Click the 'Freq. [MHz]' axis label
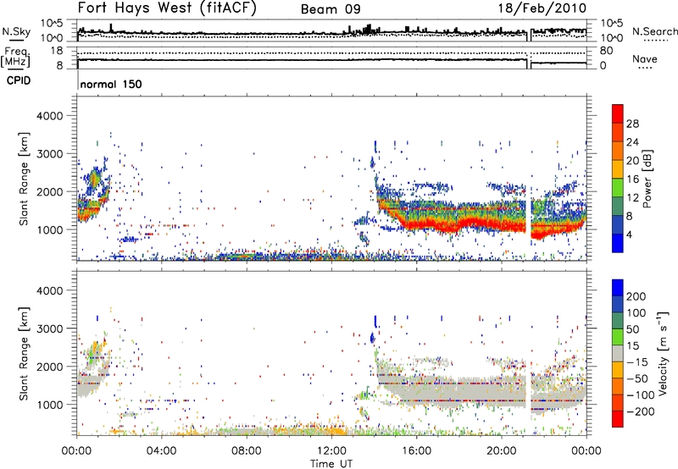Image resolution: width=678 pixels, height=469 pixels. [x=16, y=58]
